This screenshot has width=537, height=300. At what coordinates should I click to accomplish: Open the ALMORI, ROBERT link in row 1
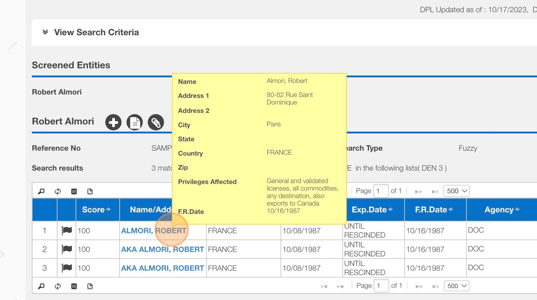click(153, 231)
